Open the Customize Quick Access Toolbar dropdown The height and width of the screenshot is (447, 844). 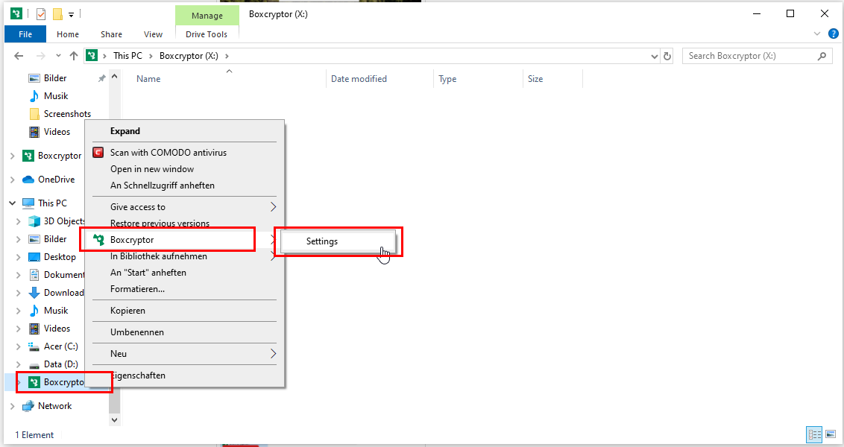tap(71, 15)
